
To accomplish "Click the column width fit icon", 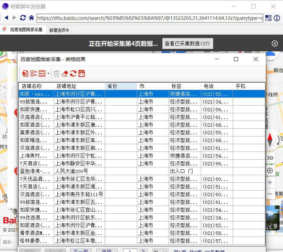I will pos(42,74).
